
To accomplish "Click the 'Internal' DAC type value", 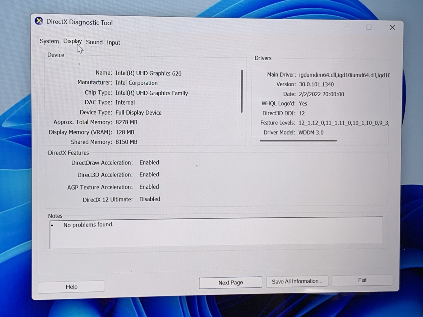I will click(125, 102).
